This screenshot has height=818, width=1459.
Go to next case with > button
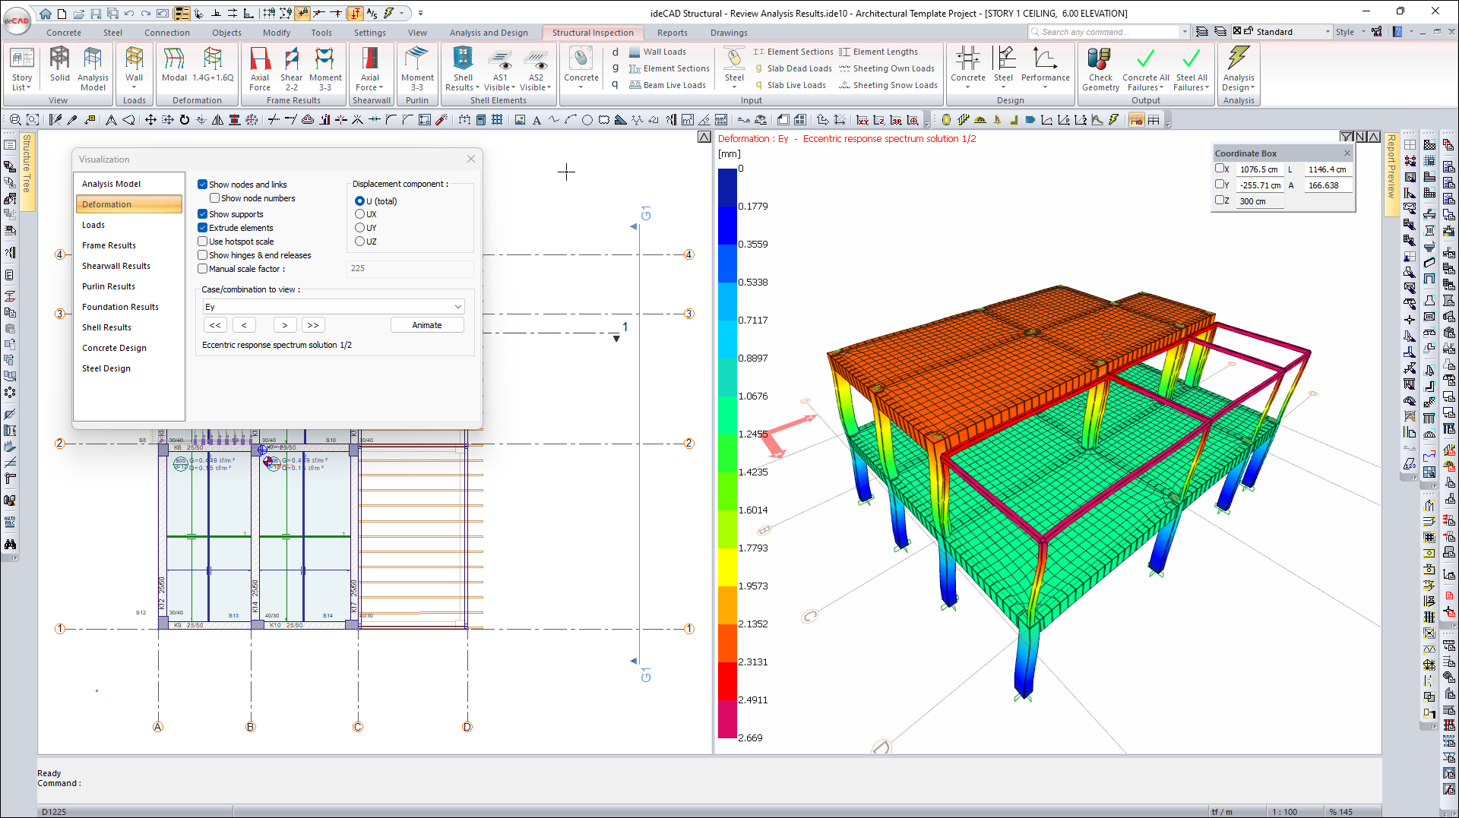click(285, 325)
